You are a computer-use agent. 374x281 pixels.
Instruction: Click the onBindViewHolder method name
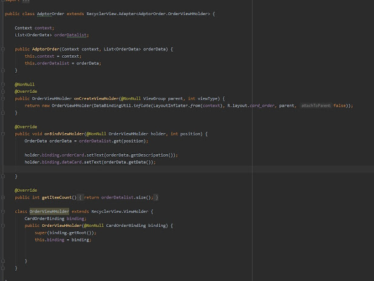tap(64, 134)
